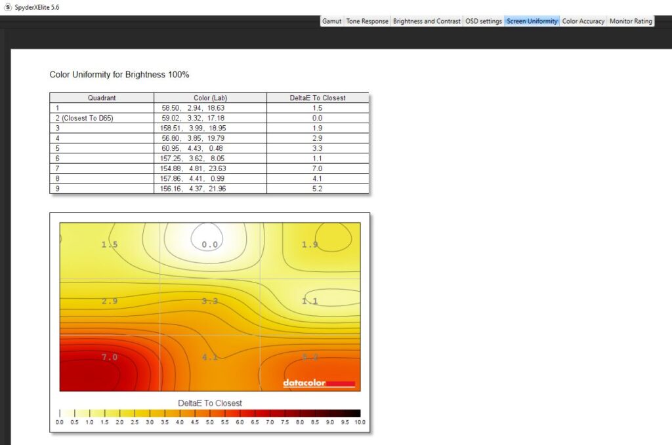Click DeltaE To Closest table column header
Viewport: 672px width, 445px height.
318,98
